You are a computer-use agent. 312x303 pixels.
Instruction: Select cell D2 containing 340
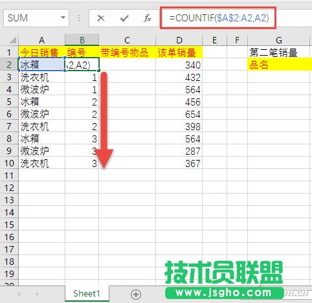click(179, 65)
